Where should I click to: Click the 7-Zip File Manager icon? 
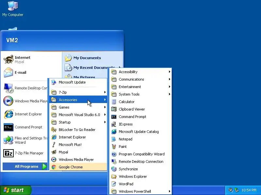8,153
